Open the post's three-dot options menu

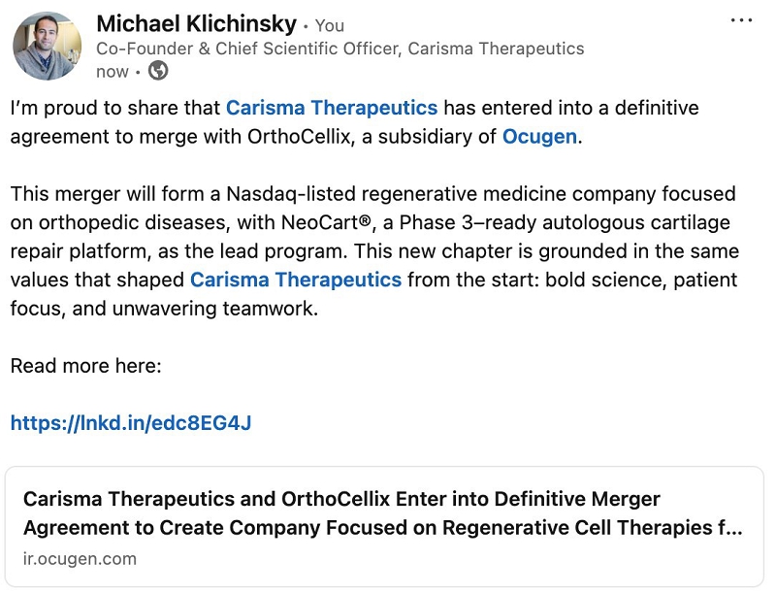point(740,20)
